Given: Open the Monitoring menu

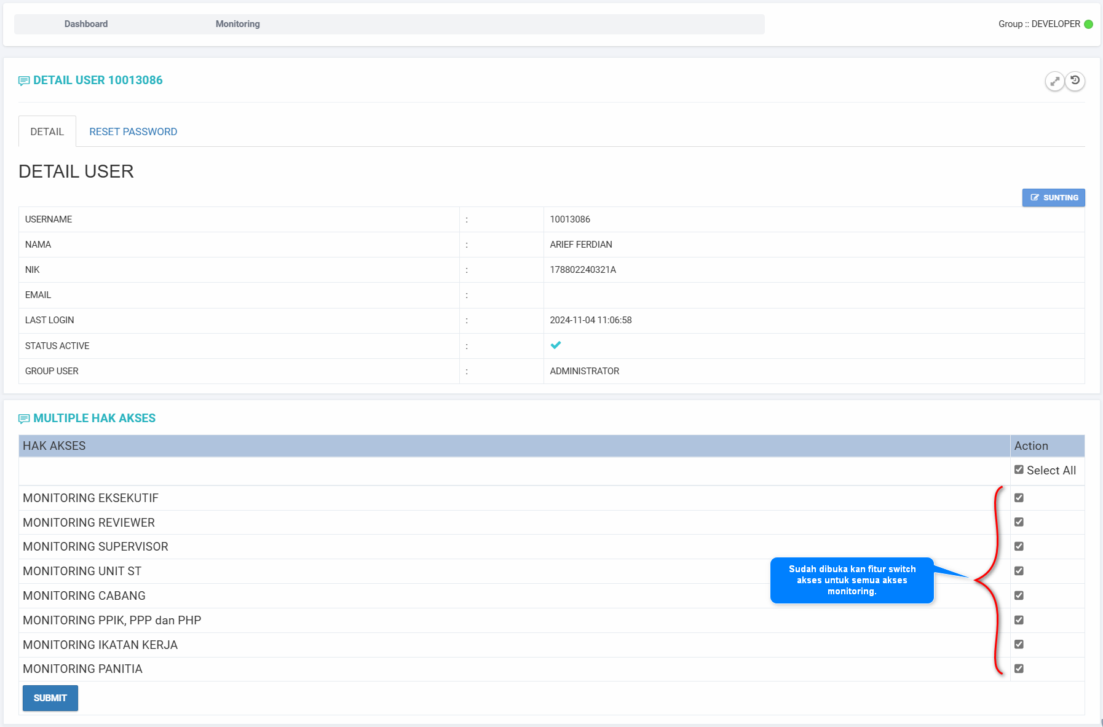Looking at the screenshot, I should 237,24.
